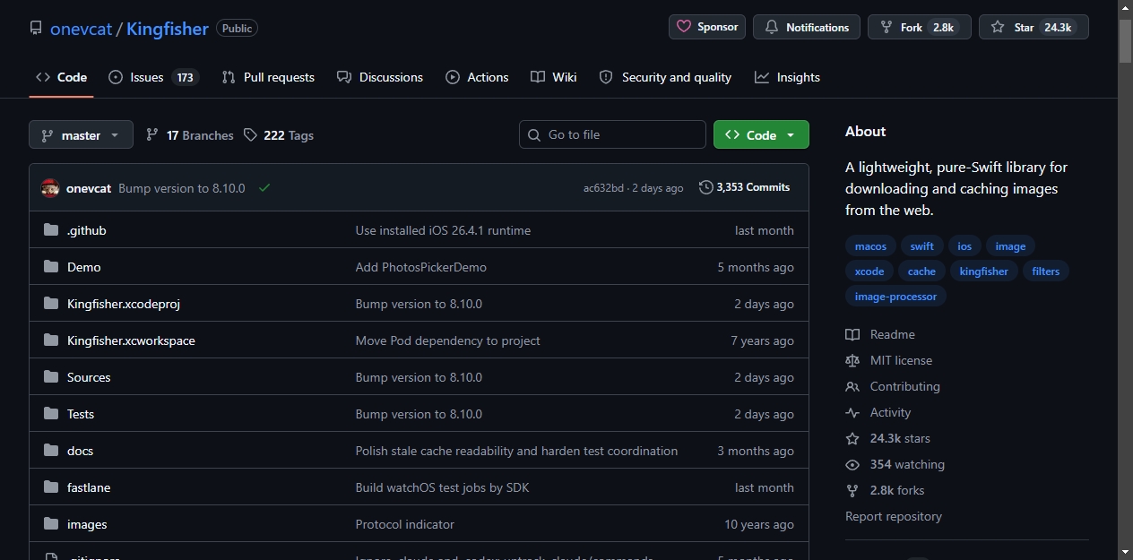The image size is (1133, 560).
Task: Select the xcode topic tag
Action: (869, 271)
